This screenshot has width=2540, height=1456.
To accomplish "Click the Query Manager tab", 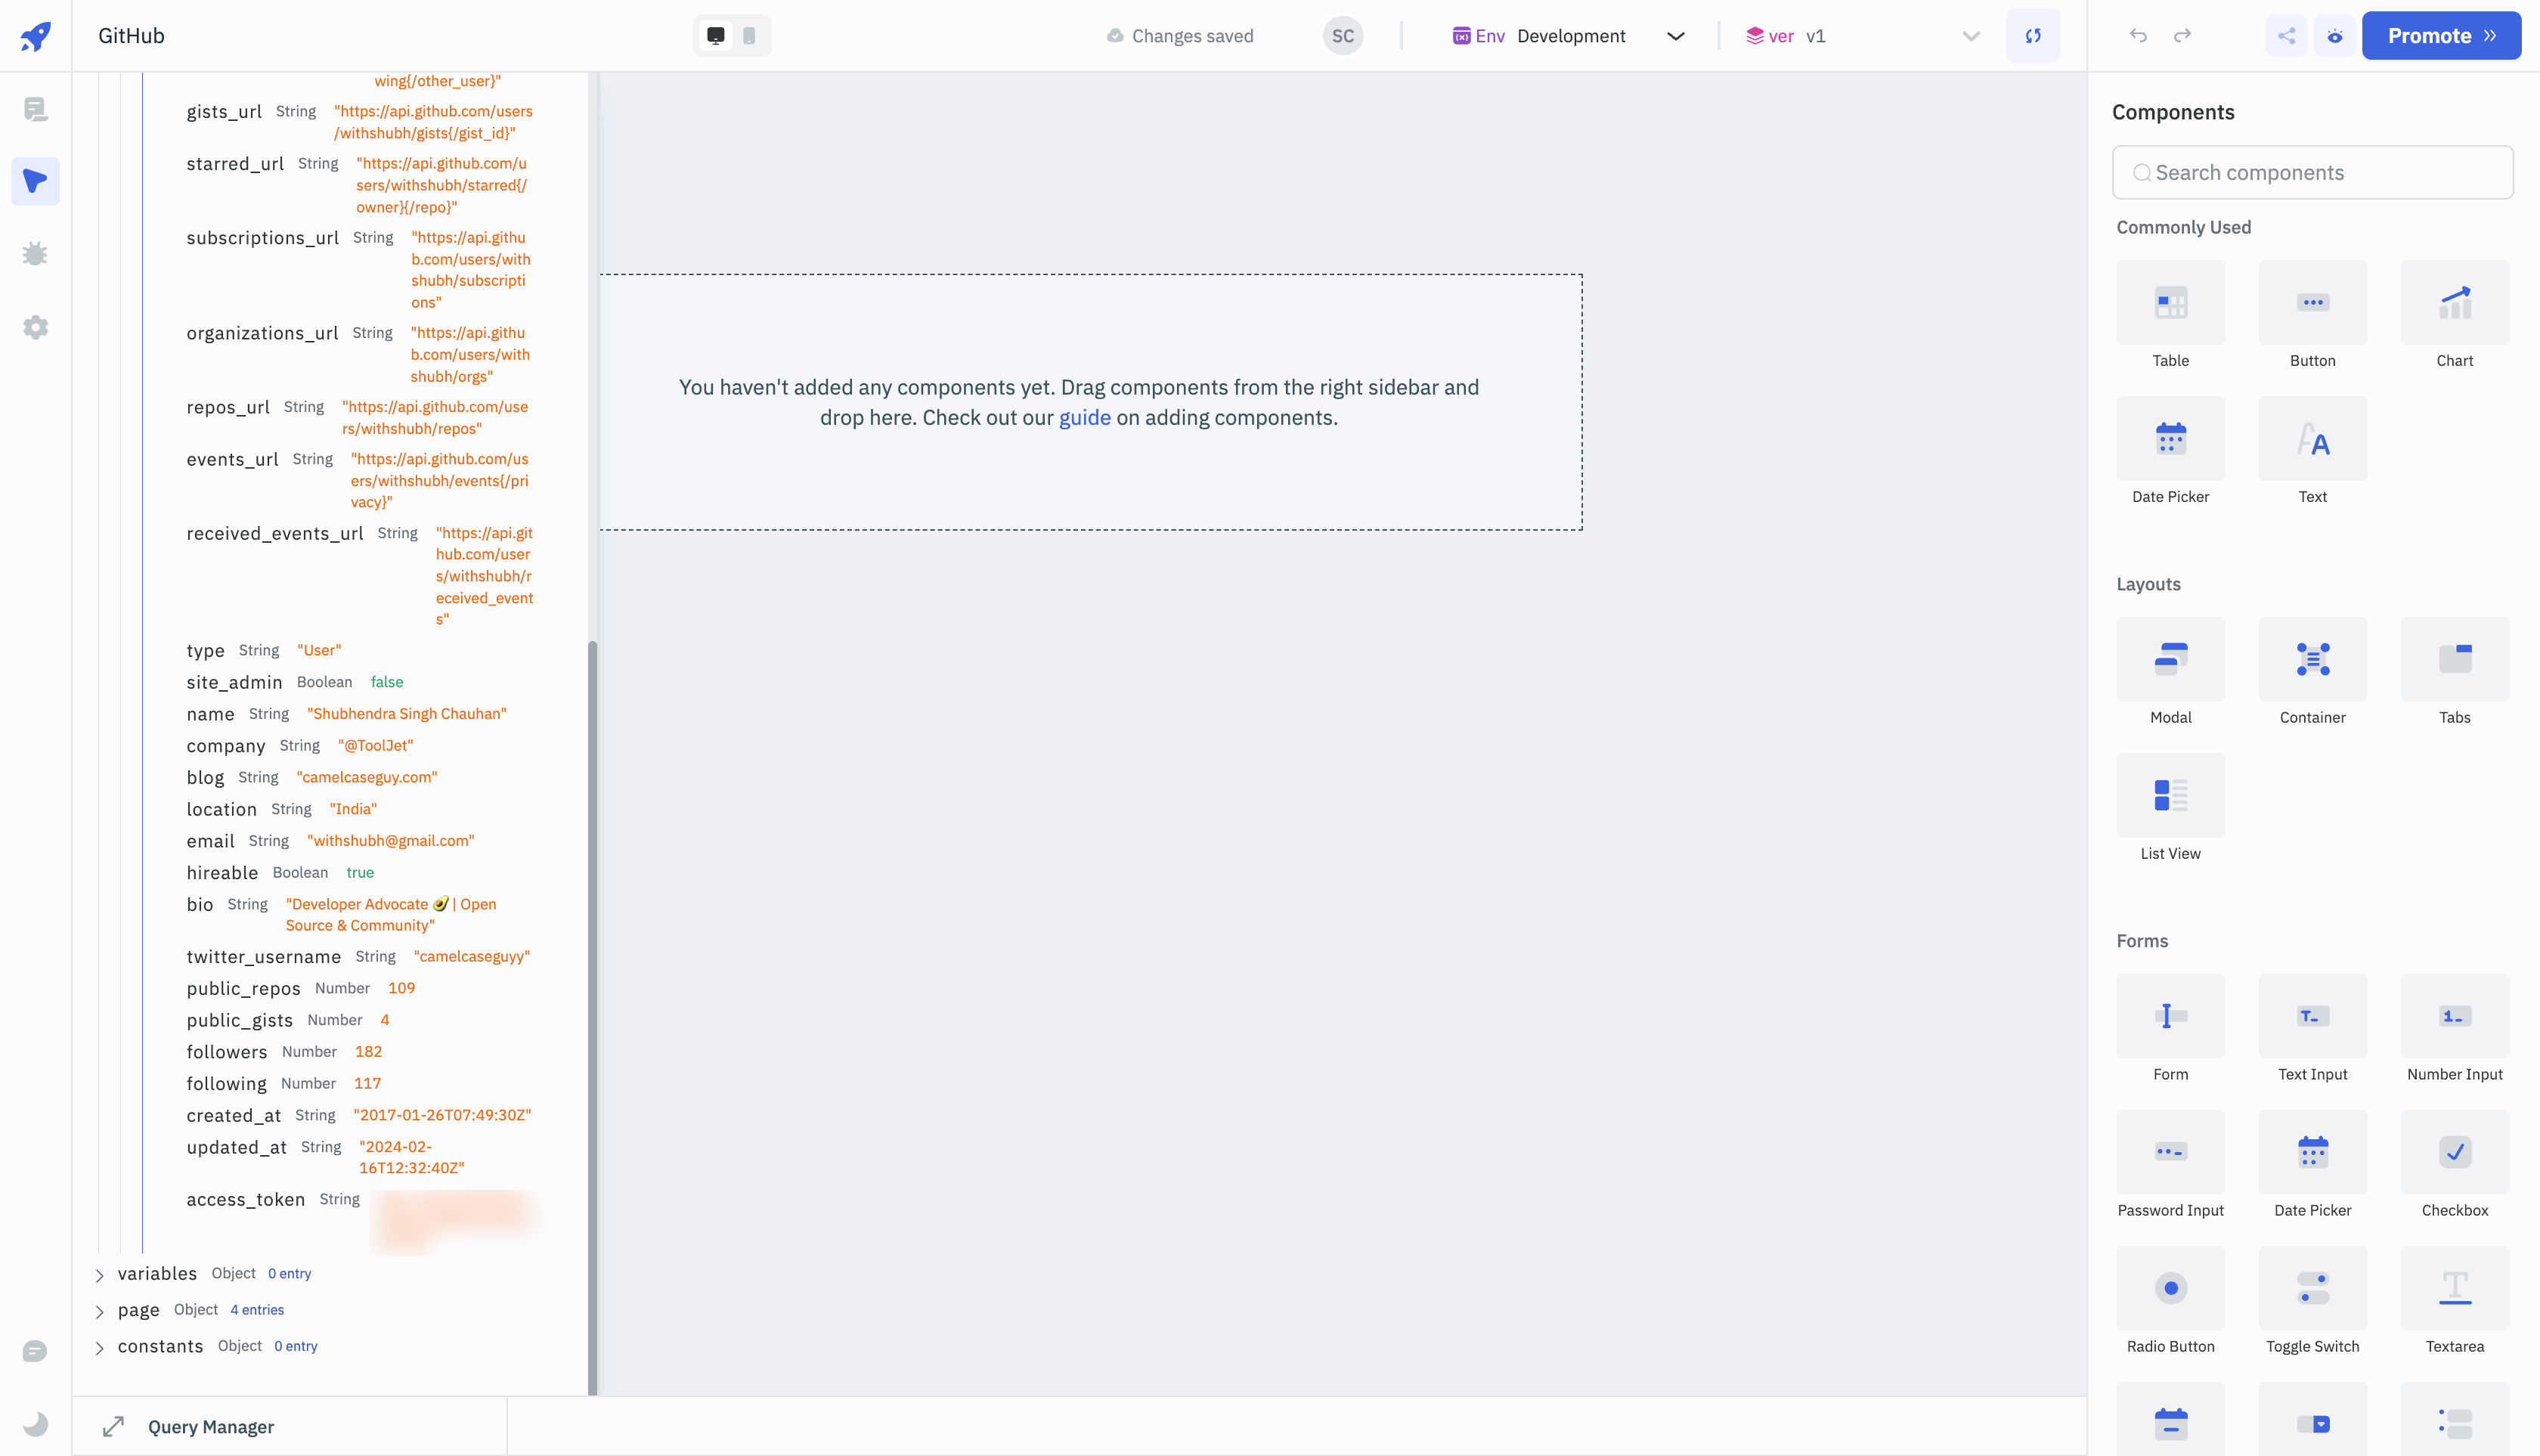I will click(209, 1427).
